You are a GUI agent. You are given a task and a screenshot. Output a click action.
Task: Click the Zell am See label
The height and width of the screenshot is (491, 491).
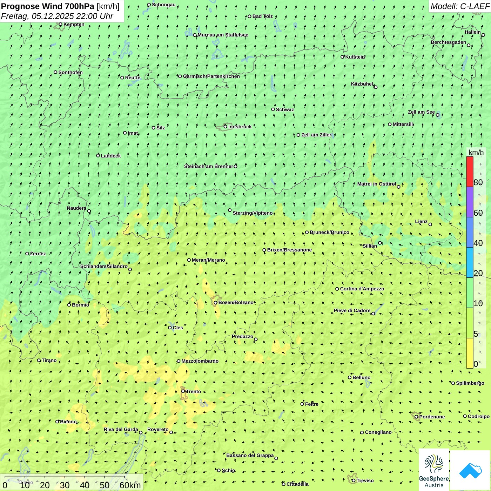[421, 112]
